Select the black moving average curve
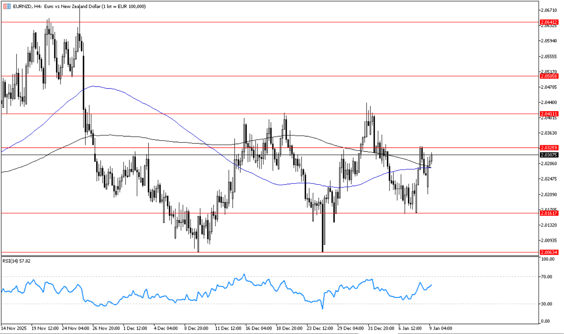This screenshot has height=334, width=564. (172, 141)
